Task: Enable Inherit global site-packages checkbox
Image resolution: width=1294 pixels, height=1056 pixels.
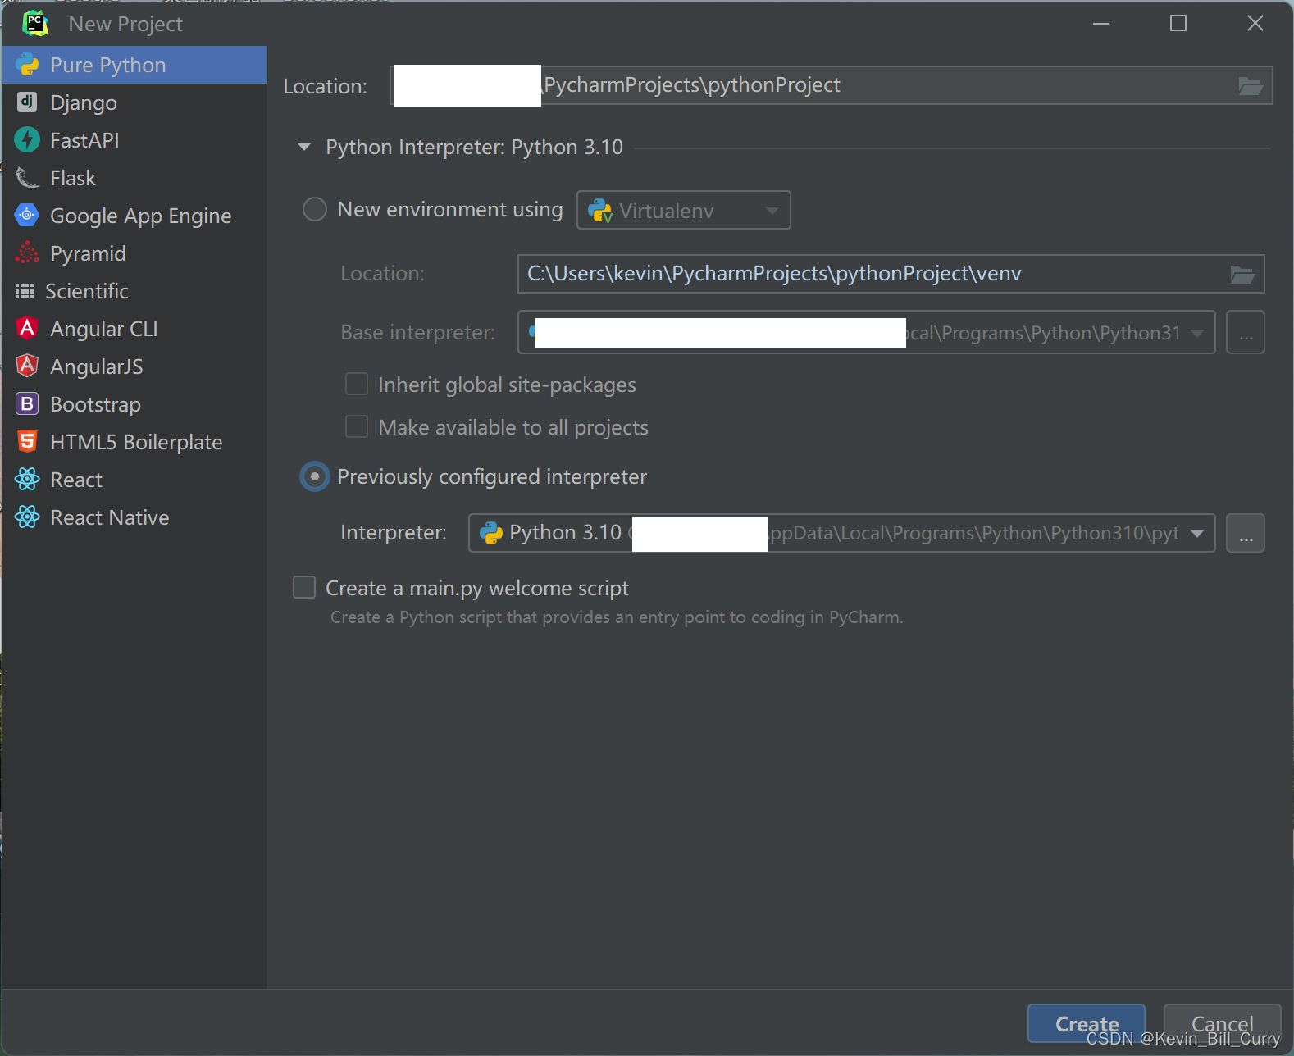Action: point(357,384)
